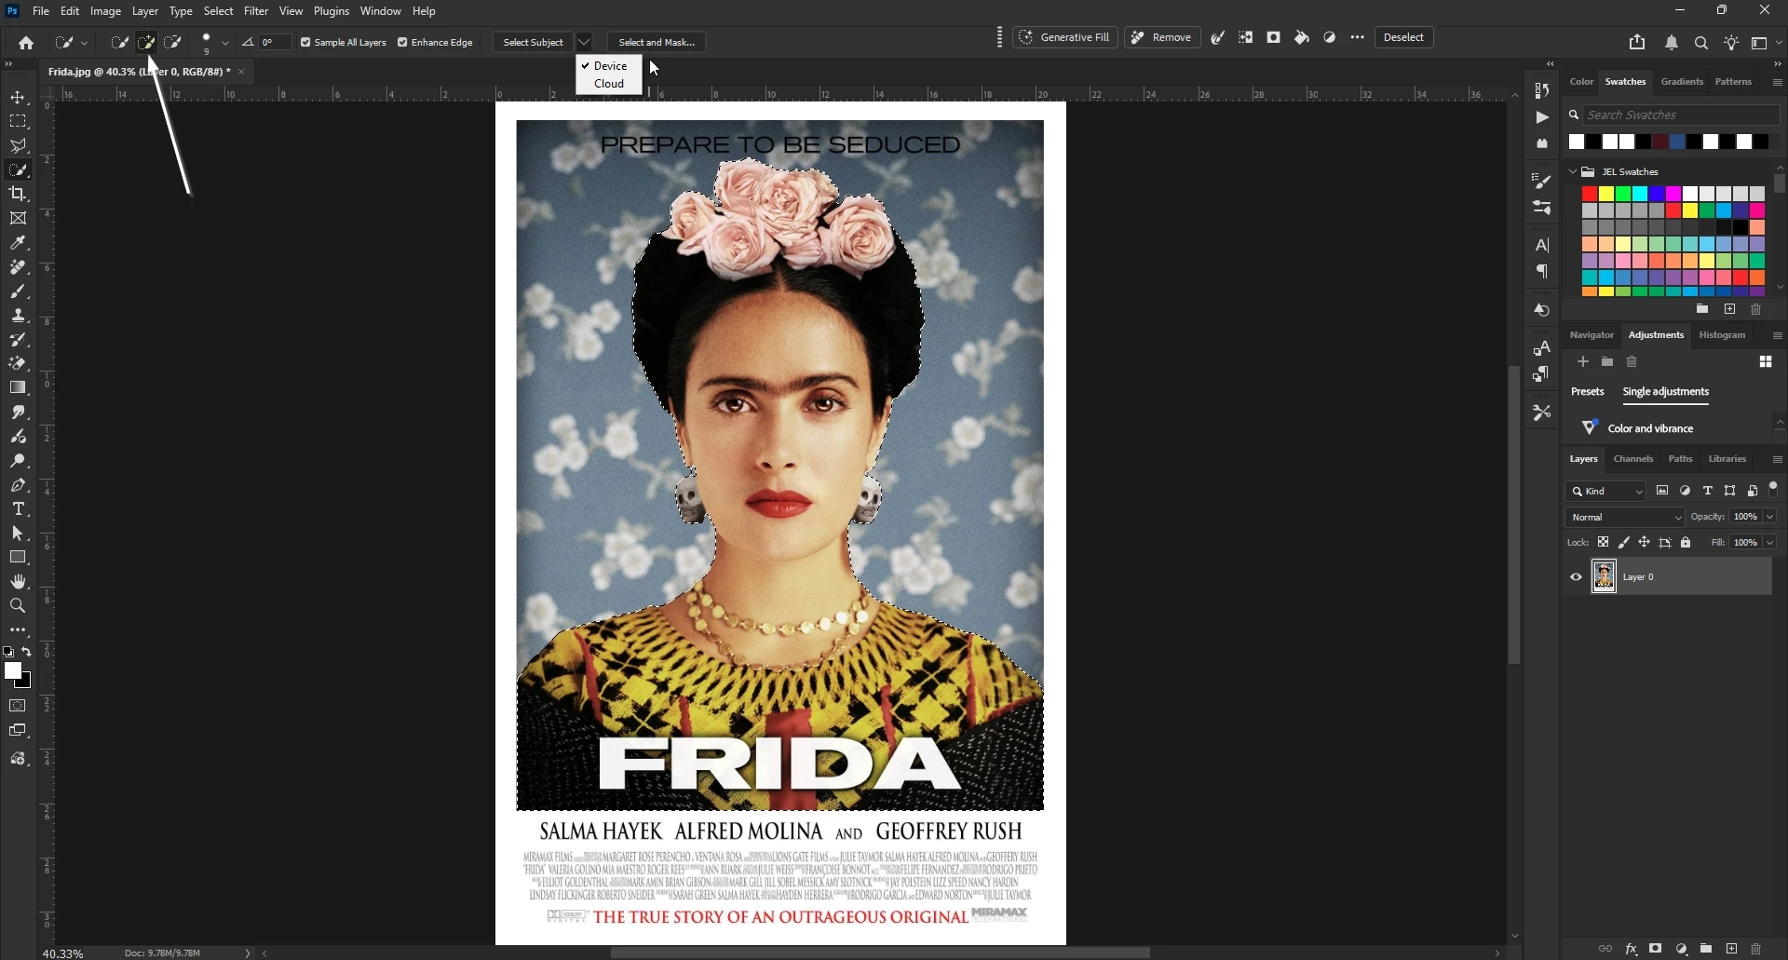Image resolution: width=1788 pixels, height=960 pixels.
Task: Choose Subtract from selection mode
Action: click(173, 42)
